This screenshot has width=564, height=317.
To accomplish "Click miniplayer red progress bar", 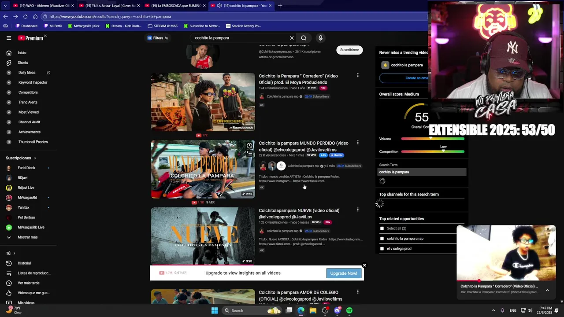I will pos(506,280).
